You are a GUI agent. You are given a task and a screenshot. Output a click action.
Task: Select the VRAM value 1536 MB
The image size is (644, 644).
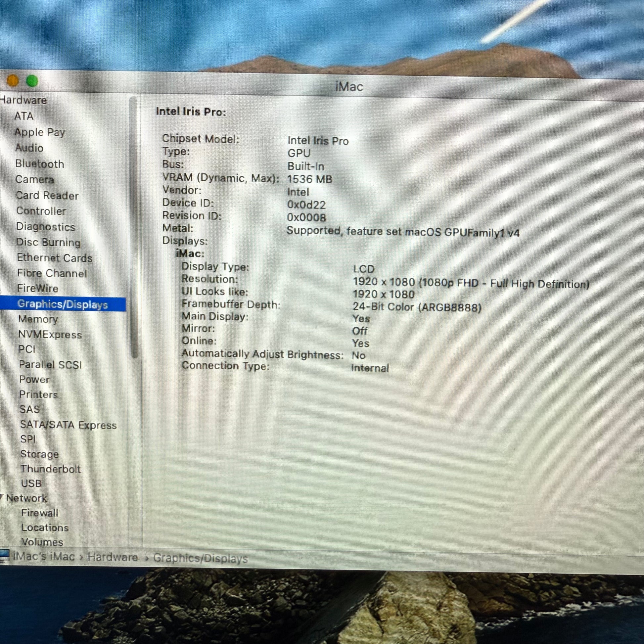coord(310,179)
